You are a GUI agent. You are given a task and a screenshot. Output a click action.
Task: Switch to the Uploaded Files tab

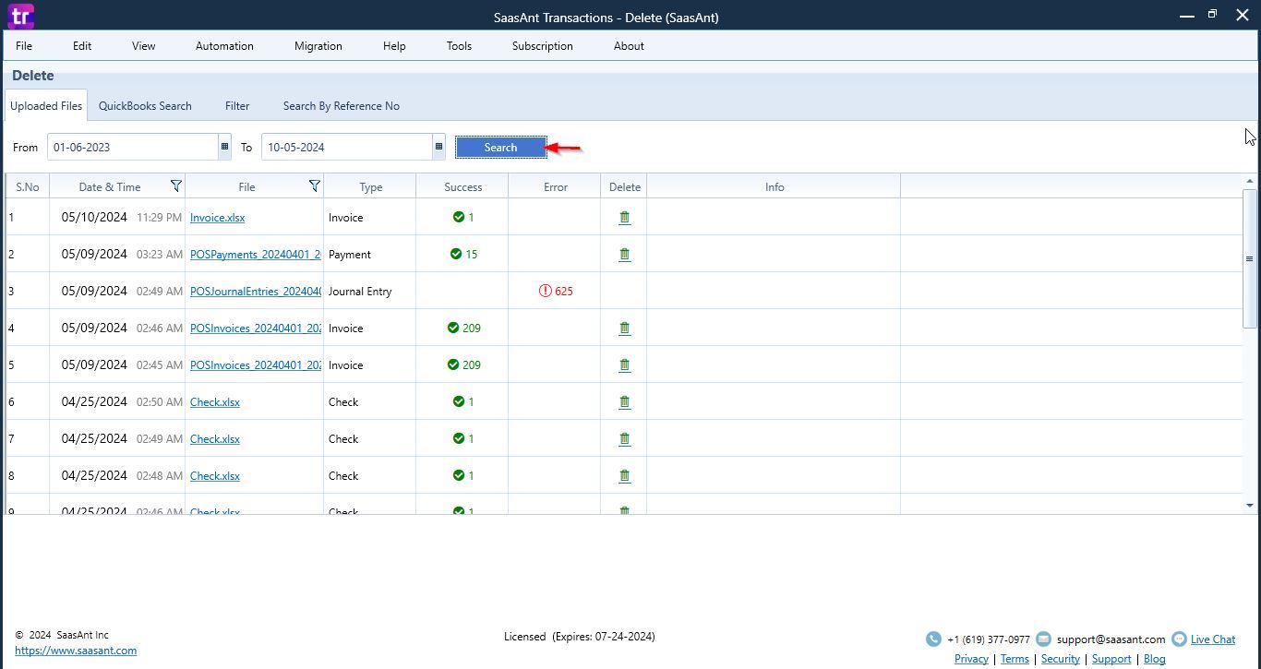46,106
